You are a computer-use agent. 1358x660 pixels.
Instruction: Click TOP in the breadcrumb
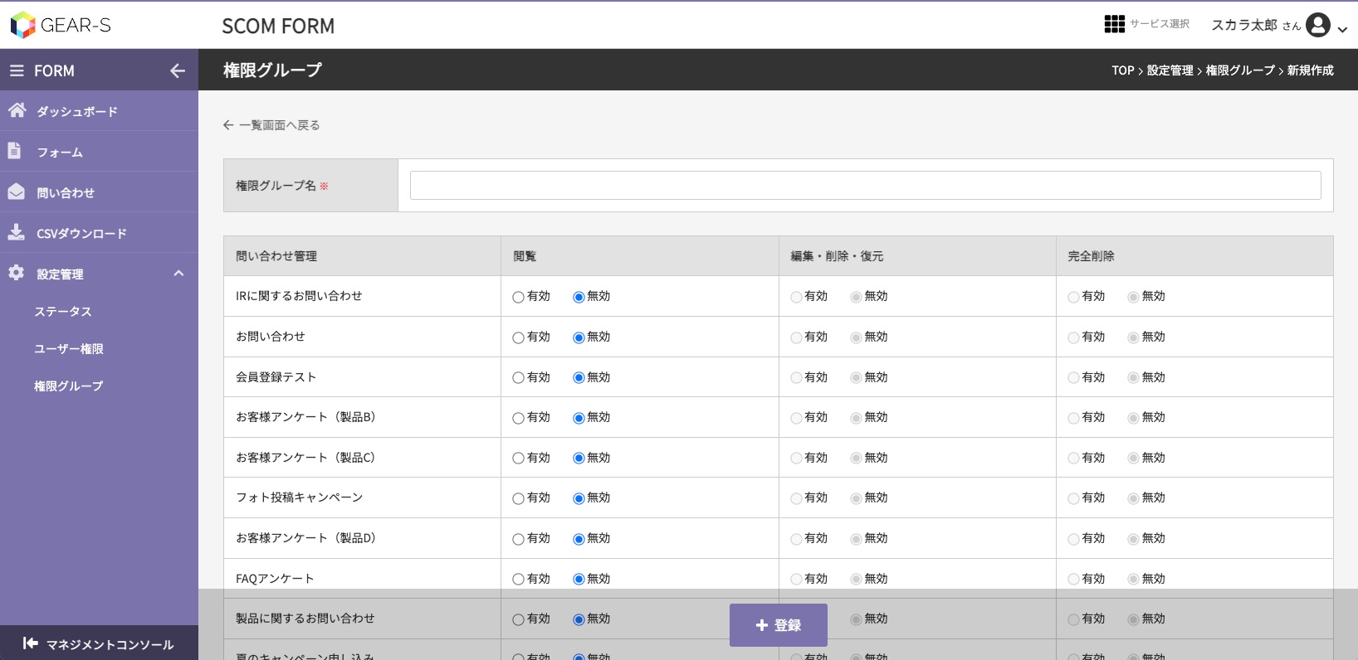[x=1122, y=70]
